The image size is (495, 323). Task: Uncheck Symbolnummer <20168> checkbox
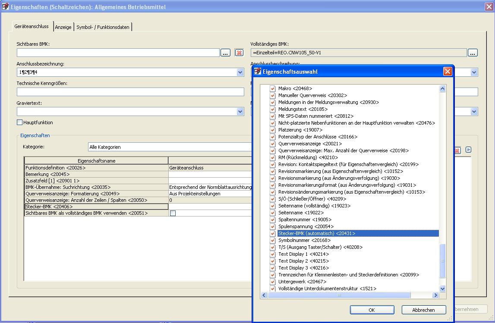pyautogui.click(x=273, y=240)
